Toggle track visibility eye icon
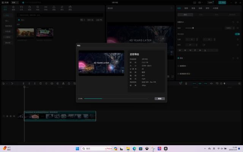This screenshot has width=243, height=152. point(11,116)
